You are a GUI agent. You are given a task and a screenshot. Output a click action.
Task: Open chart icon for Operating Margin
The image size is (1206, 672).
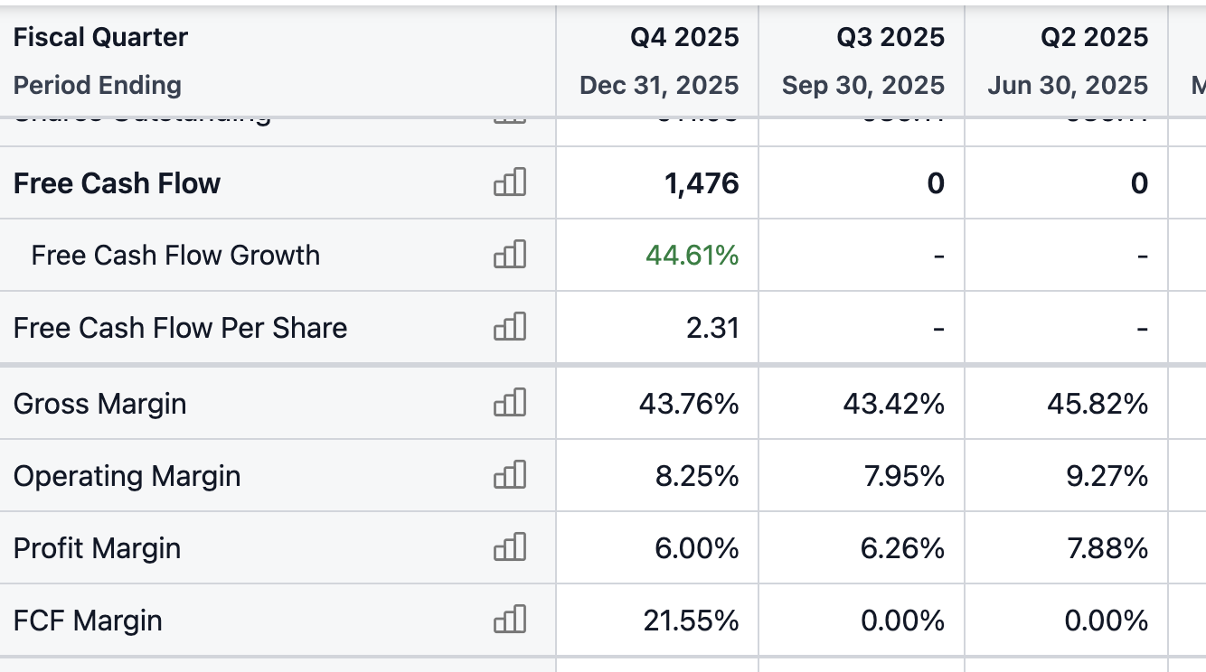[510, 475]
